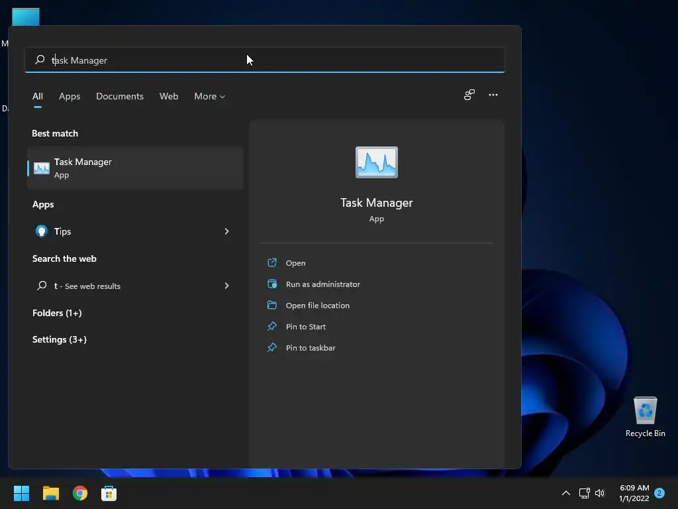Expand the Folders (1+) section
This screenshot has width=678, height=509.
(57, 313)
